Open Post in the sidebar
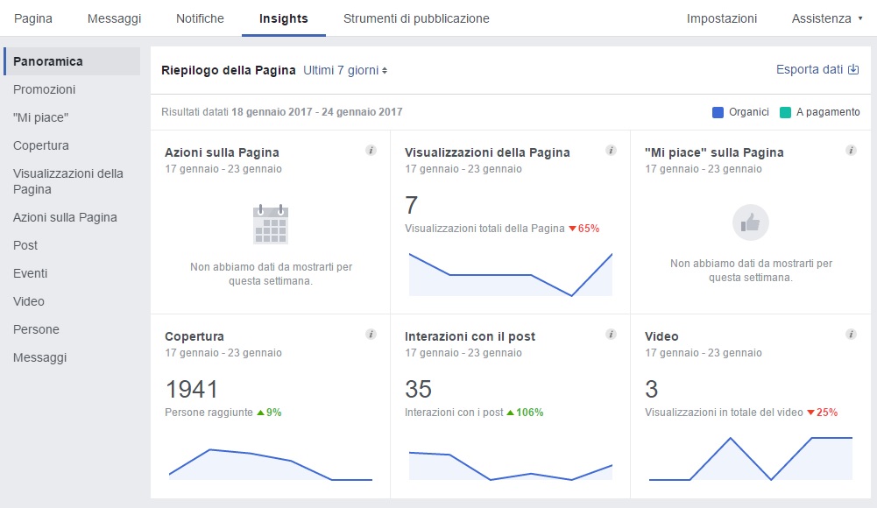 coord(25,245)
